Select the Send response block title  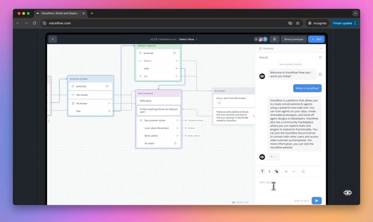click(x=145, y=93)
